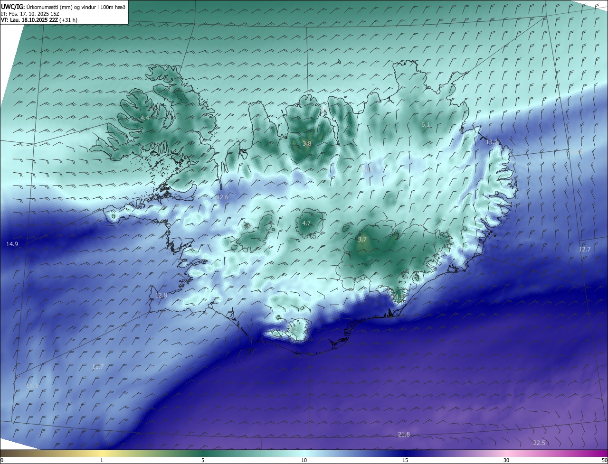Click the 14.9 value label off the west coast
Image resolution: width=608 pixels, height=464 pixels.
pos(12,244)
